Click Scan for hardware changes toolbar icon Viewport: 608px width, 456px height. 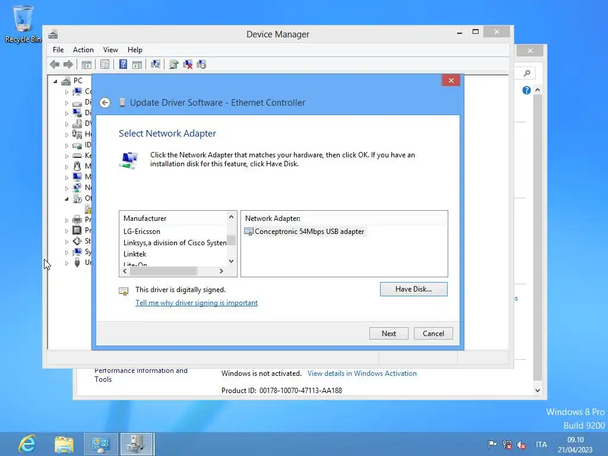pos(156,64)
